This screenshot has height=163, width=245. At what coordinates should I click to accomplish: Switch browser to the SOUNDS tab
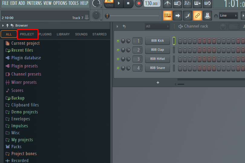tap(81, 34)
